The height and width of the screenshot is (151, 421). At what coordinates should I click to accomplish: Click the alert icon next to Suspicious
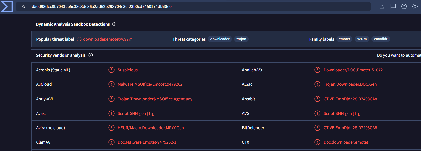pos(111,70)
